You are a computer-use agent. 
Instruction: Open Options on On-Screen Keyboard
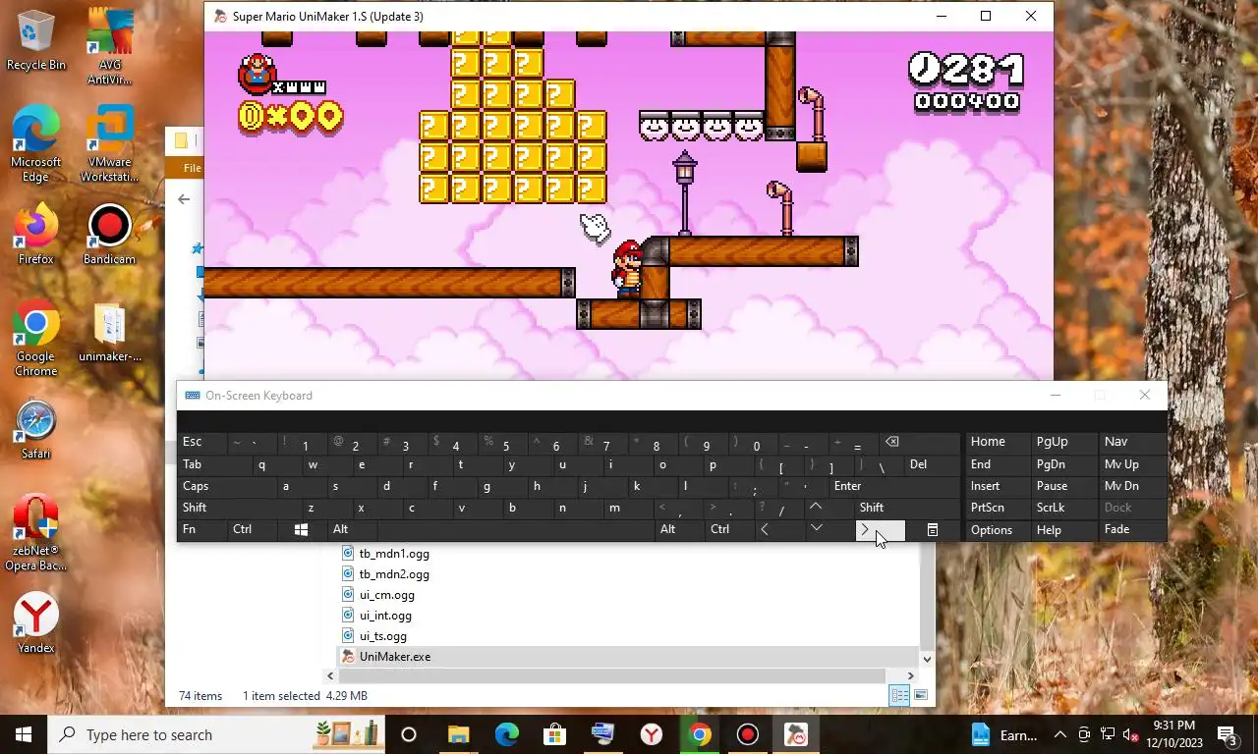998,529
